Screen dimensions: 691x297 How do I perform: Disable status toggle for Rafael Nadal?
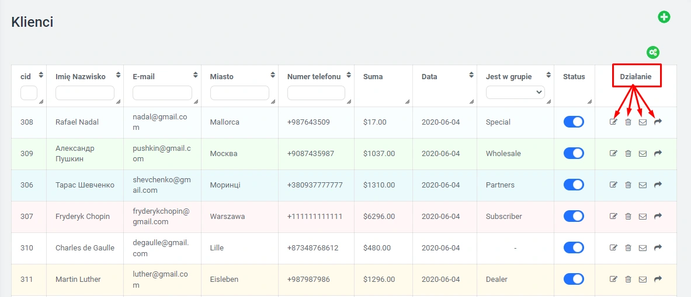[574, 122]
